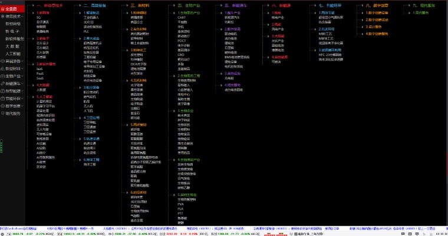Select 充电桩 in the 新能源车 column
The image size is (448, 236).
click(229, 78)
